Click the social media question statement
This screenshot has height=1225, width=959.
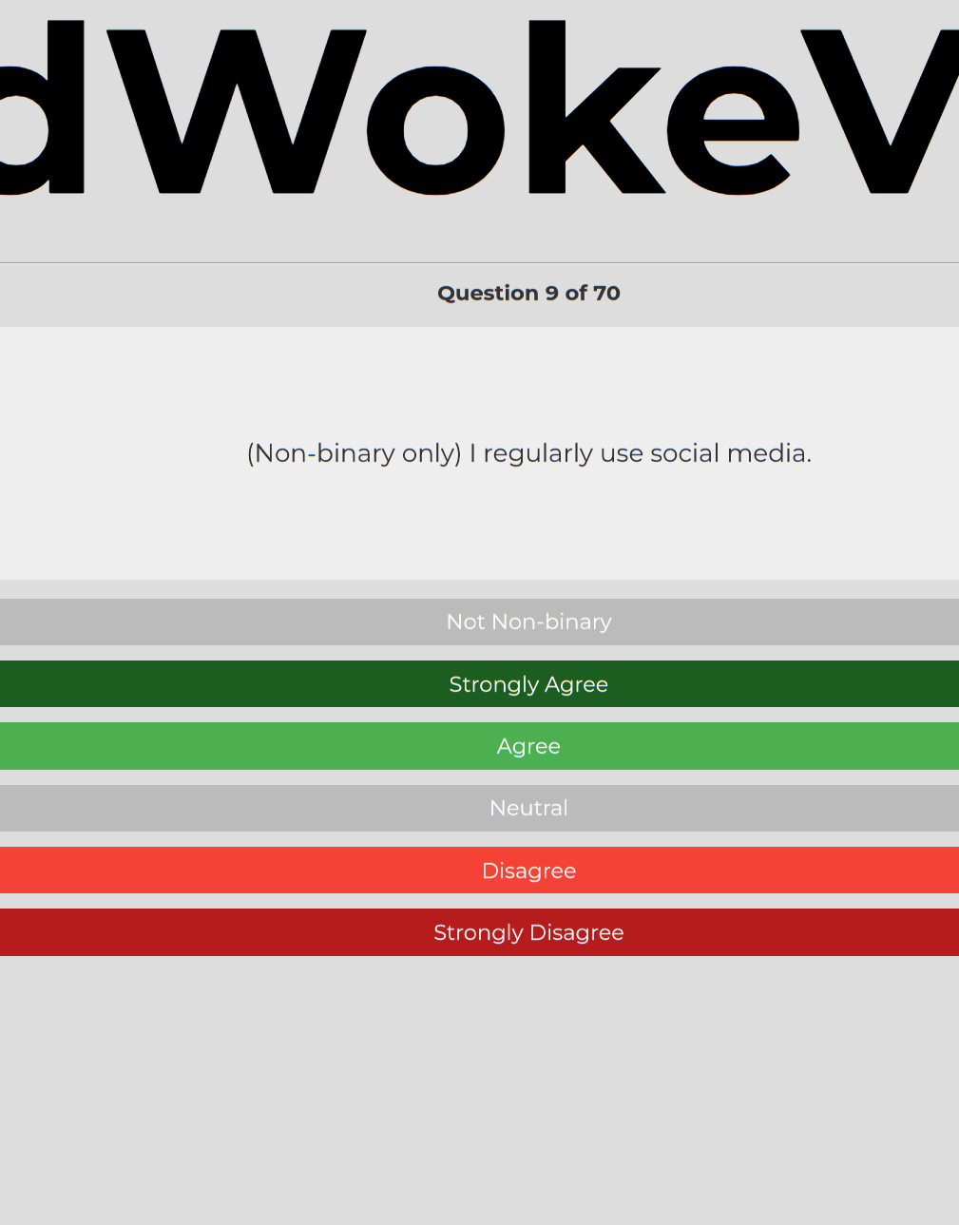click(528, 453)
